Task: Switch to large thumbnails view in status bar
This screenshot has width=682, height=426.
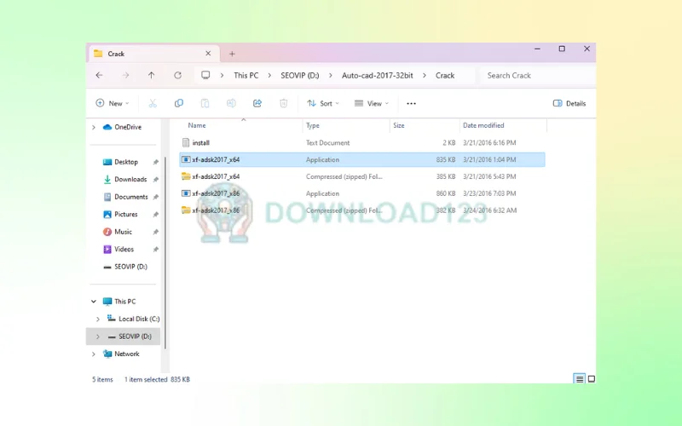Action: [591, 379]
